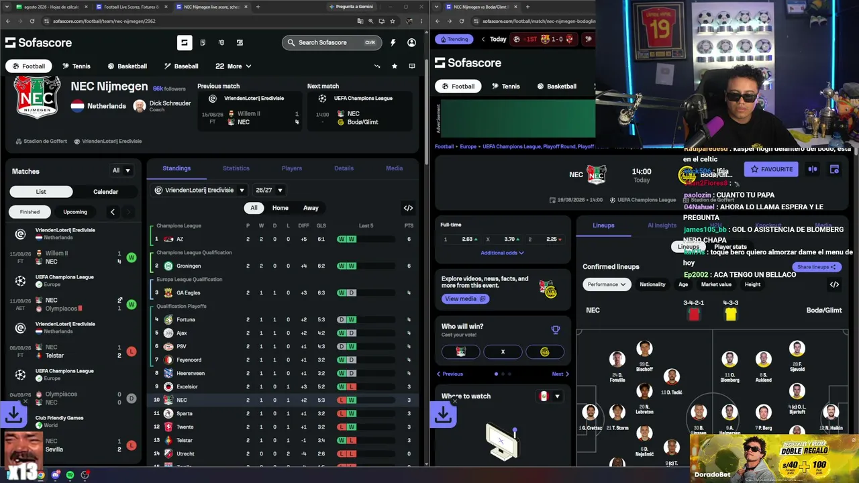Open Tennis in left window sports bar
Image resolution: width=859 pixels, height=483 pixels.
pyautogui.click(x=76, y=66)
